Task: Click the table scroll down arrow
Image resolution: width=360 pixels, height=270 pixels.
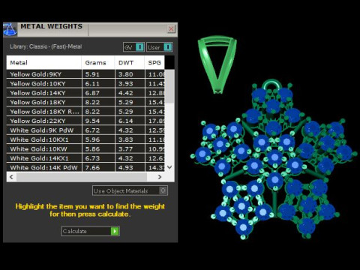Action: click(169, 167)
